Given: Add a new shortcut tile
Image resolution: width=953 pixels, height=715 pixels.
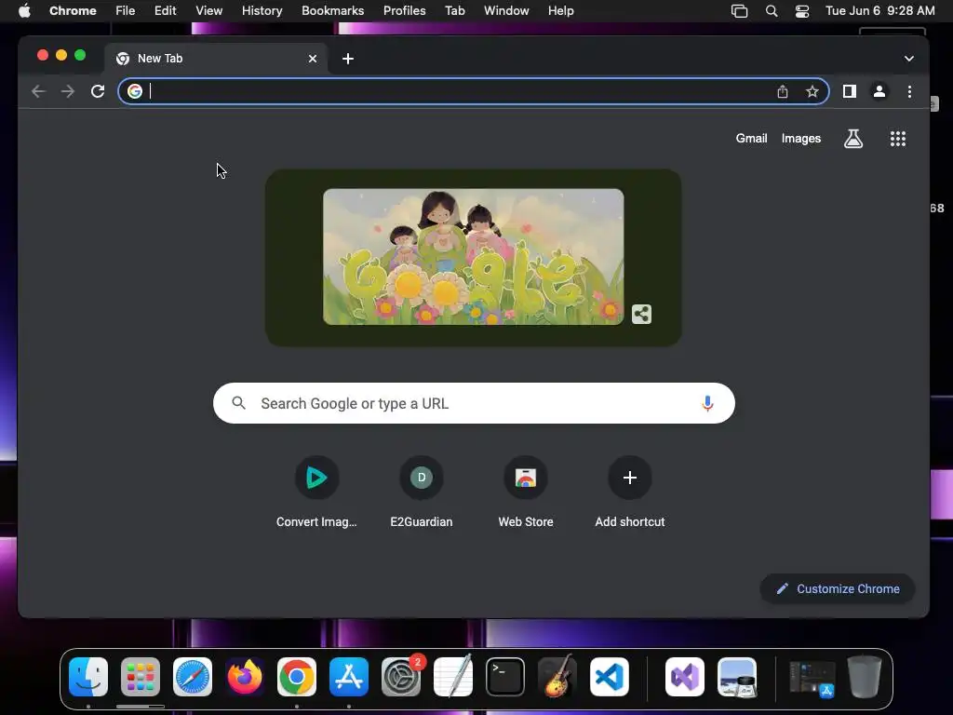Looking at the screenshot, I should [x=630, y=492].
